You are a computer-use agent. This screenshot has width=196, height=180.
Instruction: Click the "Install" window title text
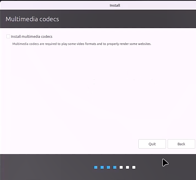click(x=115, y=5)
